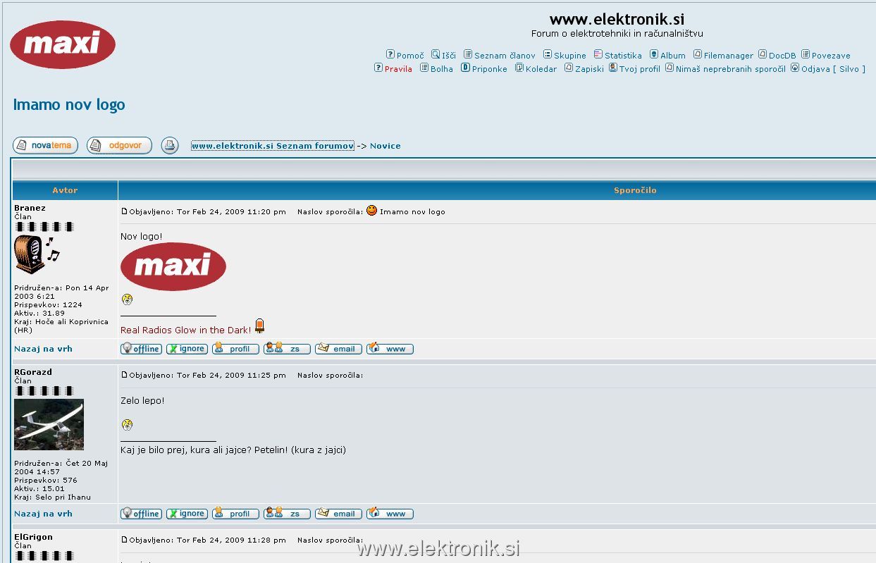Screen dimensions: 876x563
Task: Click Branez's radio avatar image
Action: coord(37,254)
